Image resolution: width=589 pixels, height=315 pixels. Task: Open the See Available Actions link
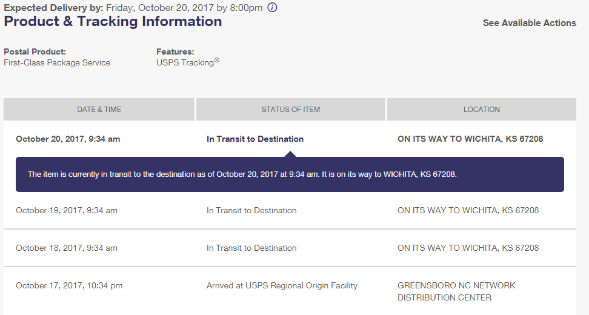[x=529, y=23]
